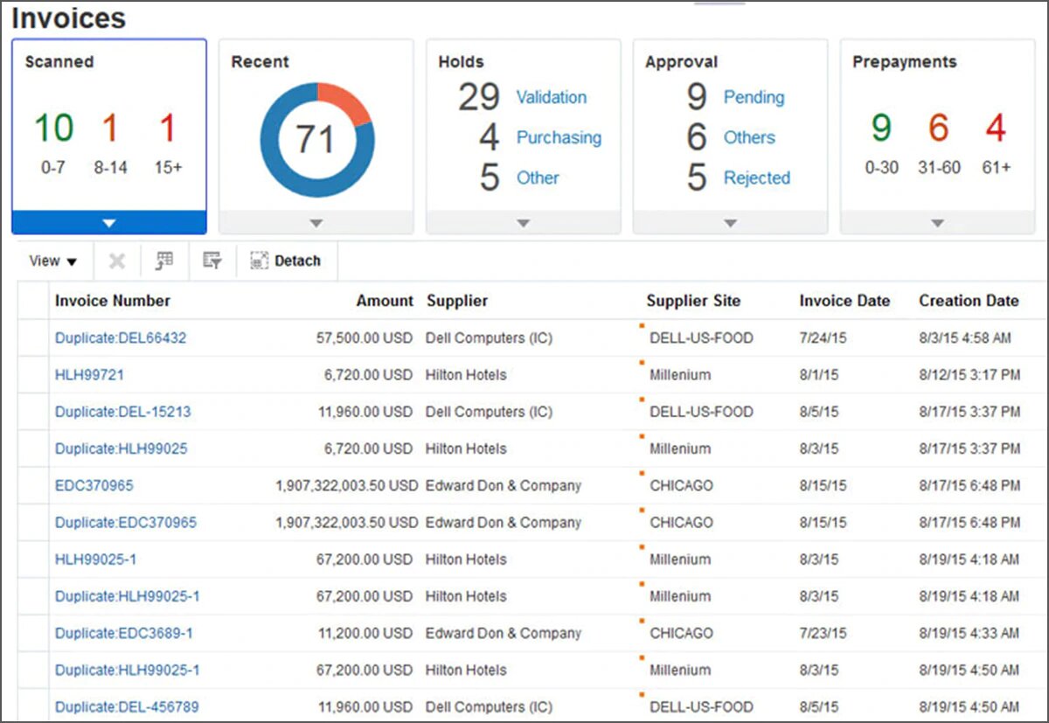The height and width of the screenshot is (723, 1049).
Task: Expand the Approval tile arrow
Action: click(x=731, y=223)
